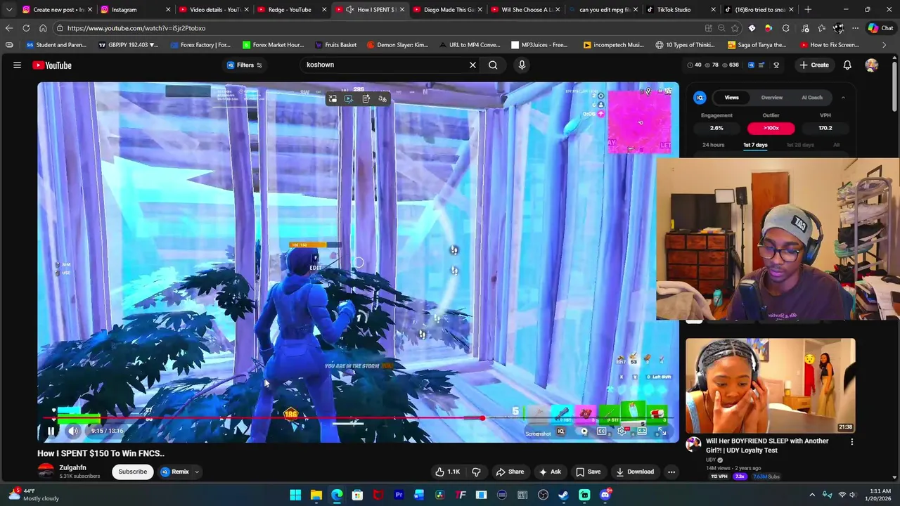Click the Share button

pyautogui.click(x=510, y=472)
